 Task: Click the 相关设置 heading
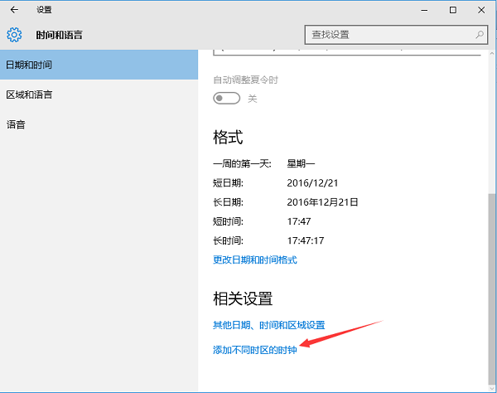[243, 298]
